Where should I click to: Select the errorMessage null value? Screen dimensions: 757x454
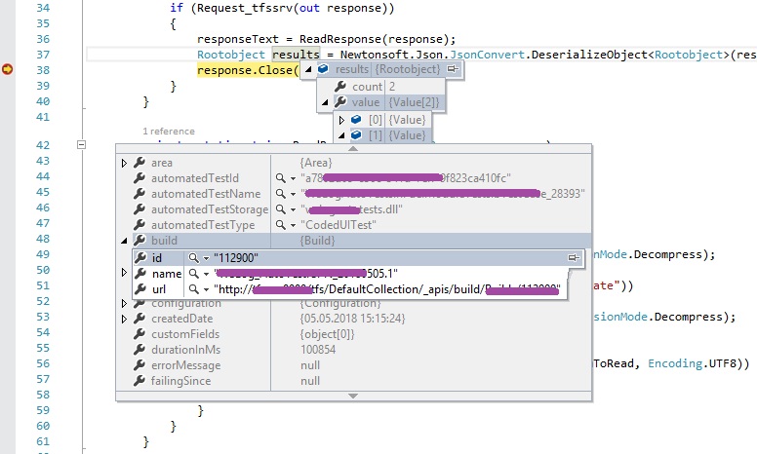[x=310, y=365]
